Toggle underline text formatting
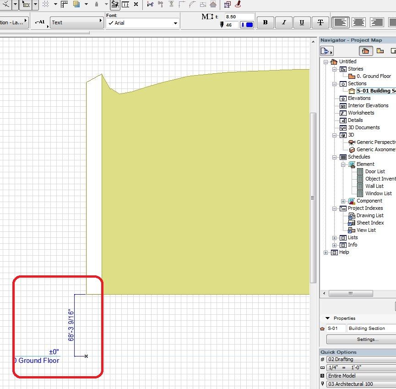Viewport: 396px width, 389px height. coord(302,22)
